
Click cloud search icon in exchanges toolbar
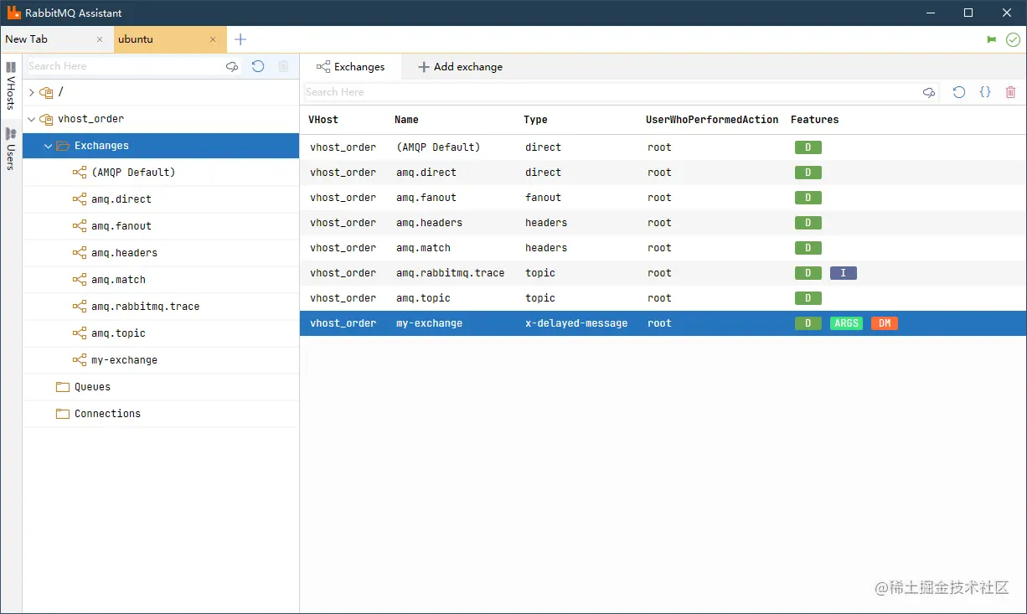929,92
